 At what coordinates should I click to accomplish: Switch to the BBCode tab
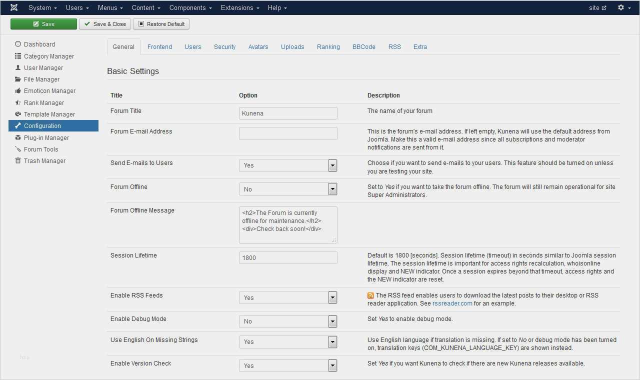(x=363, y=47)
